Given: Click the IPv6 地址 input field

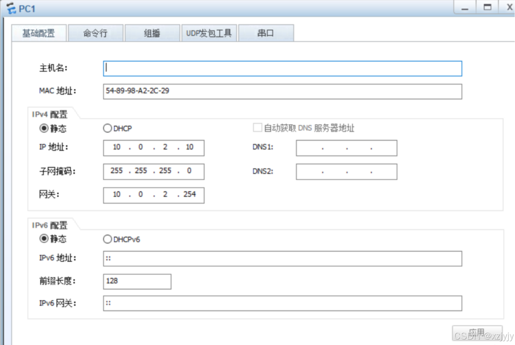Looking at the screenshot, I should [x=283, y=258].
